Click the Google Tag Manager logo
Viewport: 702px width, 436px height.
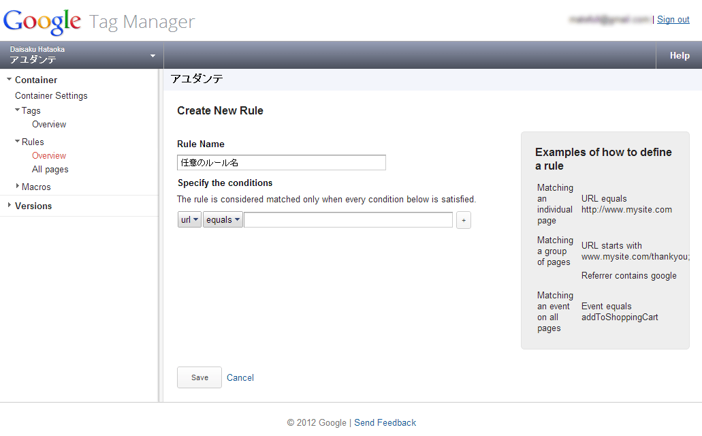coord(99,22)
